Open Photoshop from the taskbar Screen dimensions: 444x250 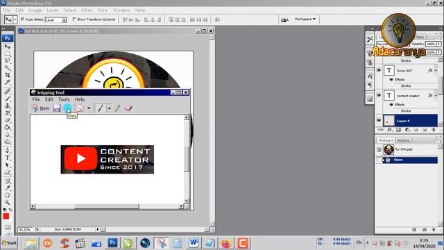(112, 243)
